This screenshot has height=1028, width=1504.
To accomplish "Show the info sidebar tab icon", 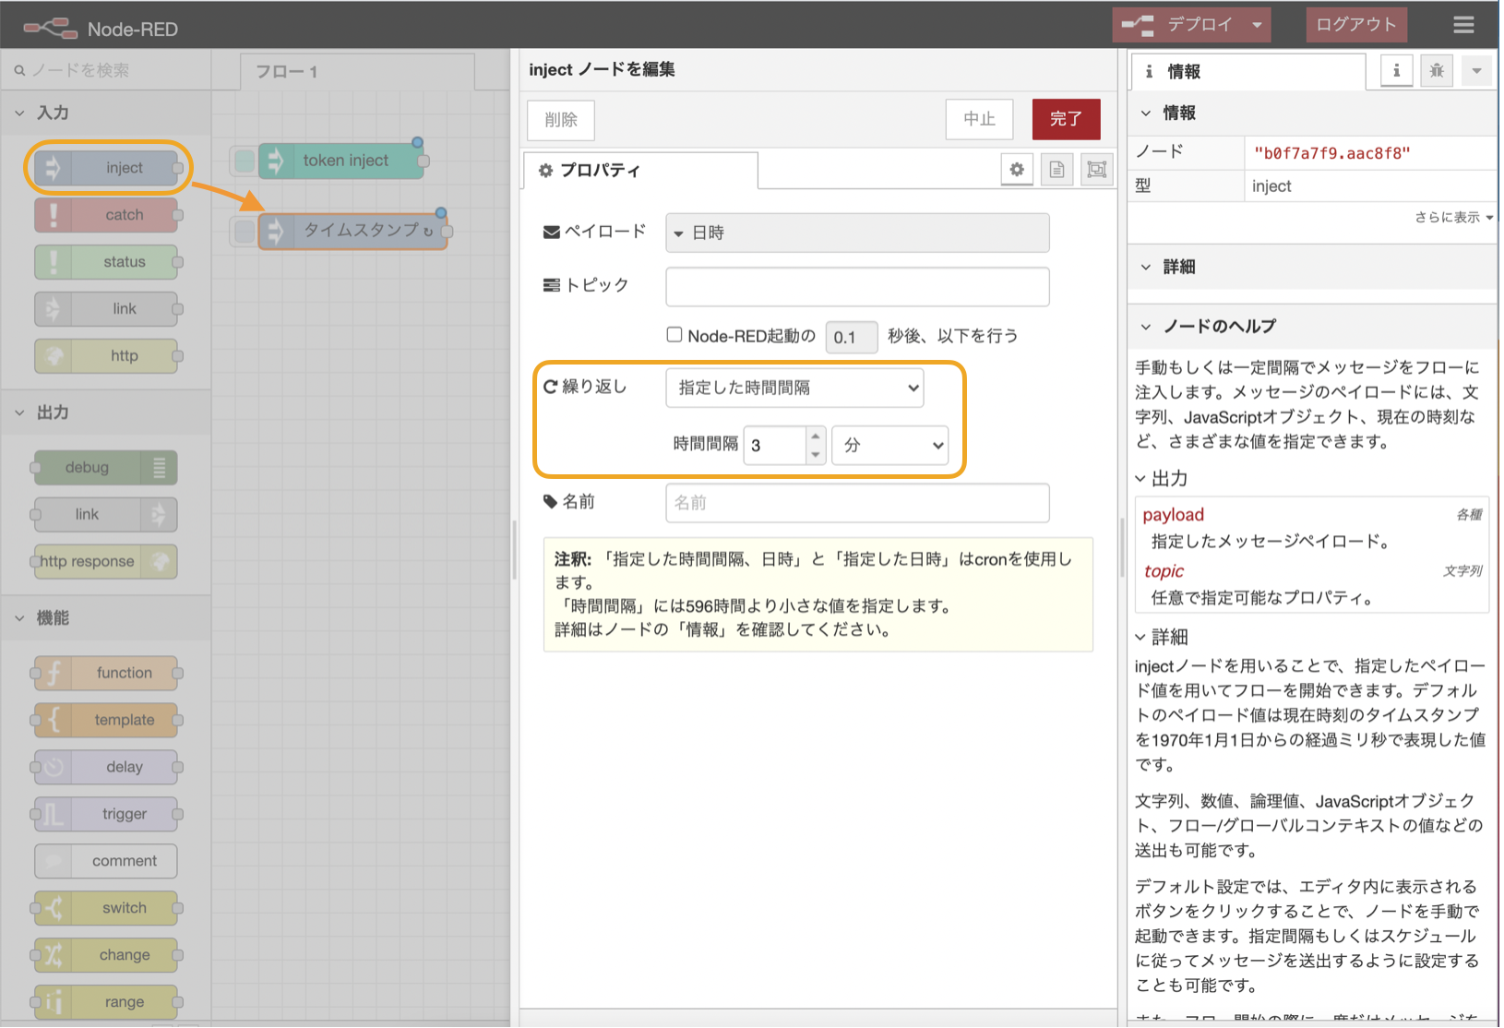I will tap(1396, 71).
